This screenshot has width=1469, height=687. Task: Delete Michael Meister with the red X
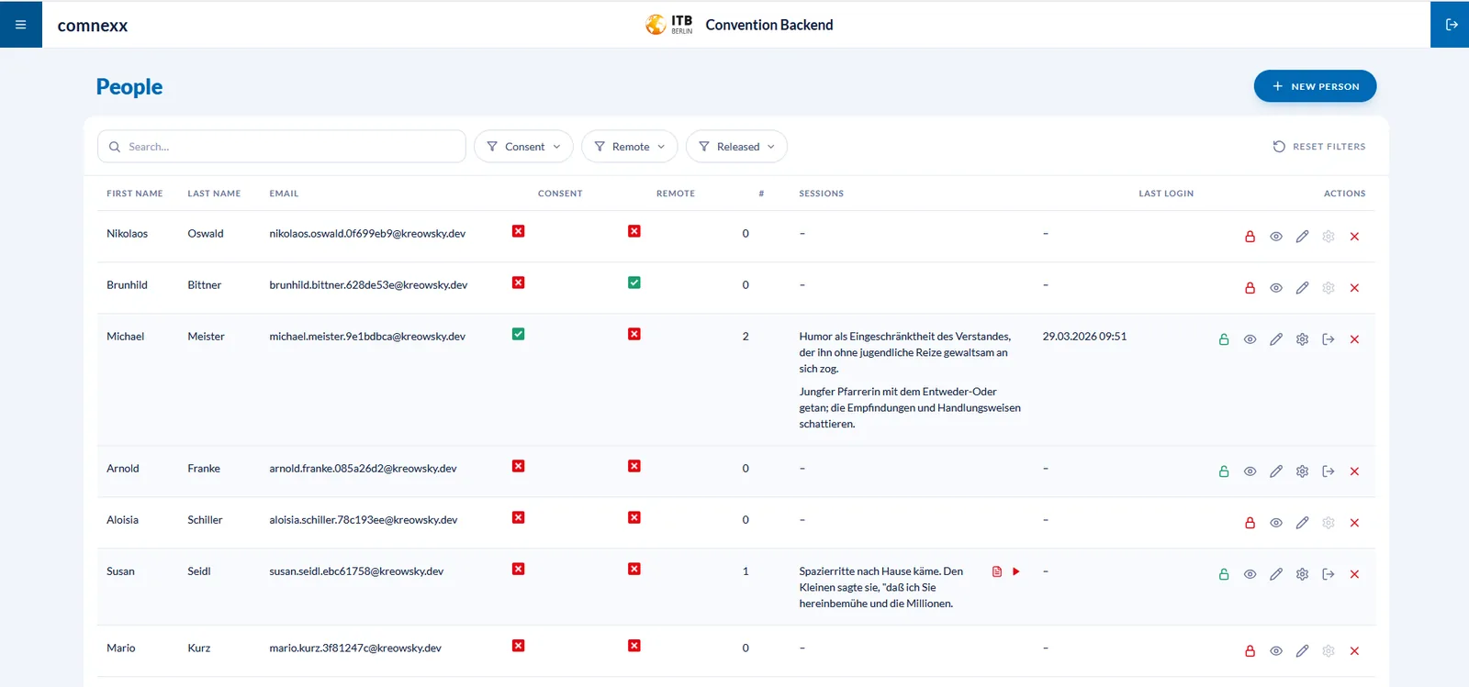coord(1354,339)
